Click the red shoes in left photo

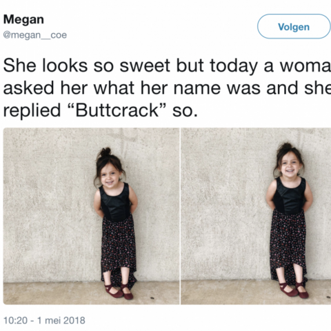point(119,292)
